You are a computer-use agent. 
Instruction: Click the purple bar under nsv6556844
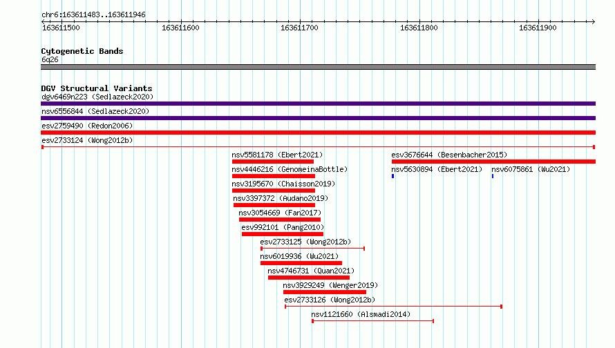(x=318, y=118)
